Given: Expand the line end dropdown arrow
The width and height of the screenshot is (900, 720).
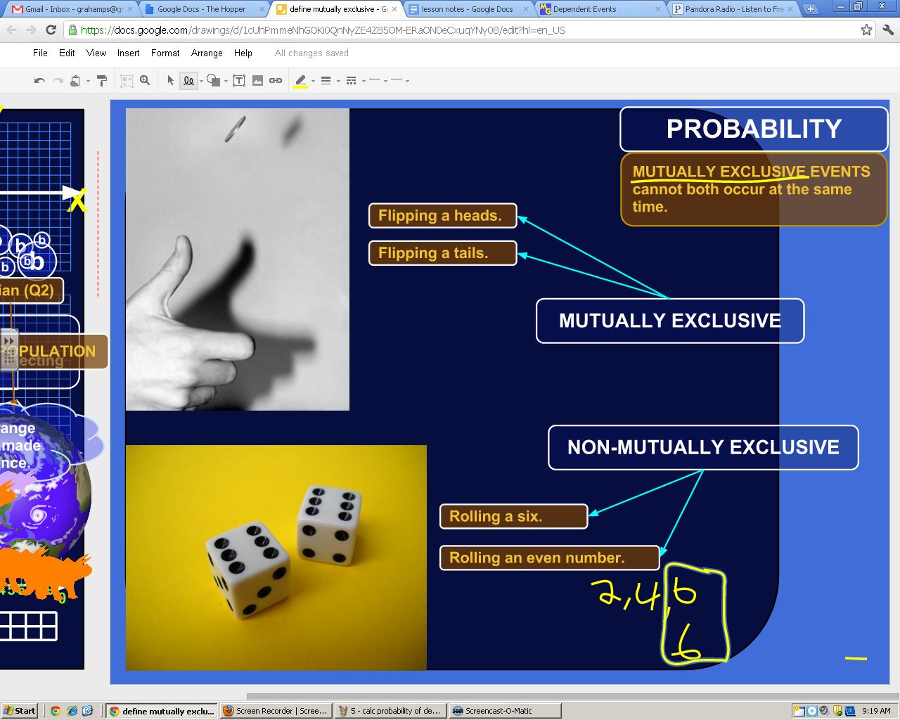Looking at the screenshot, I should click(407, 82).
